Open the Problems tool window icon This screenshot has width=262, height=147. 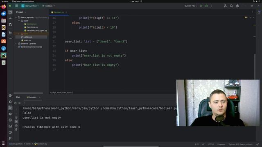[x=10, y=132]
